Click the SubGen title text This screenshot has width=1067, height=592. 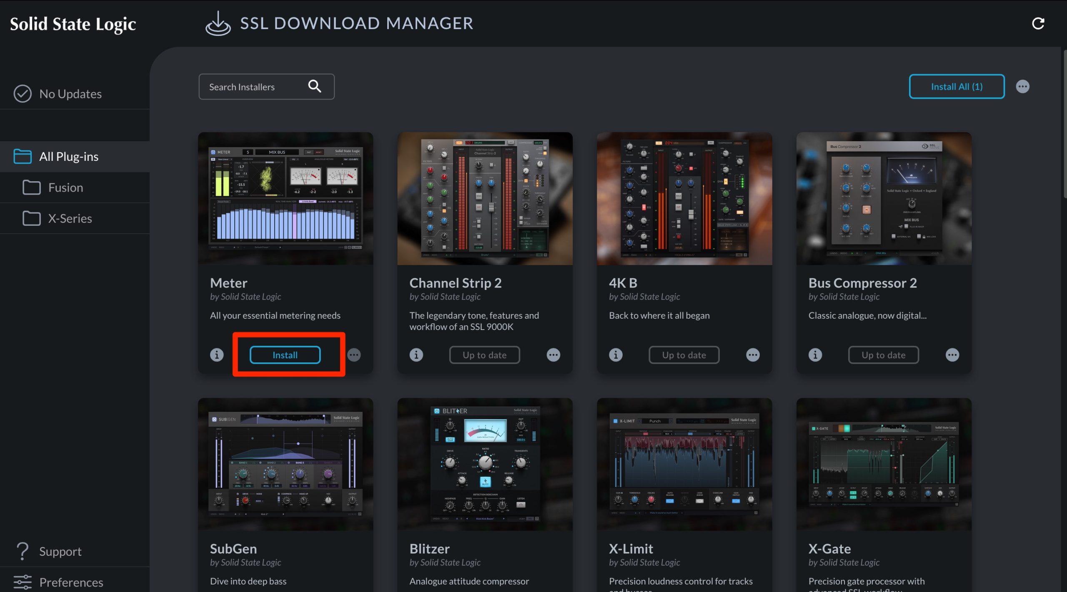point(233,549)
